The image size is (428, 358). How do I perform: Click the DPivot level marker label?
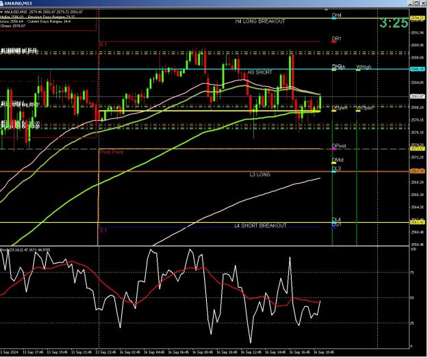[x=339, y=146]
